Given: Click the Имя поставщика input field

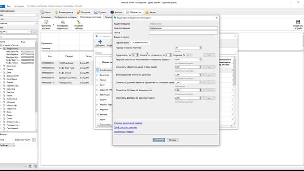Looking at the screenshot, I should click(x=183, y=28).
